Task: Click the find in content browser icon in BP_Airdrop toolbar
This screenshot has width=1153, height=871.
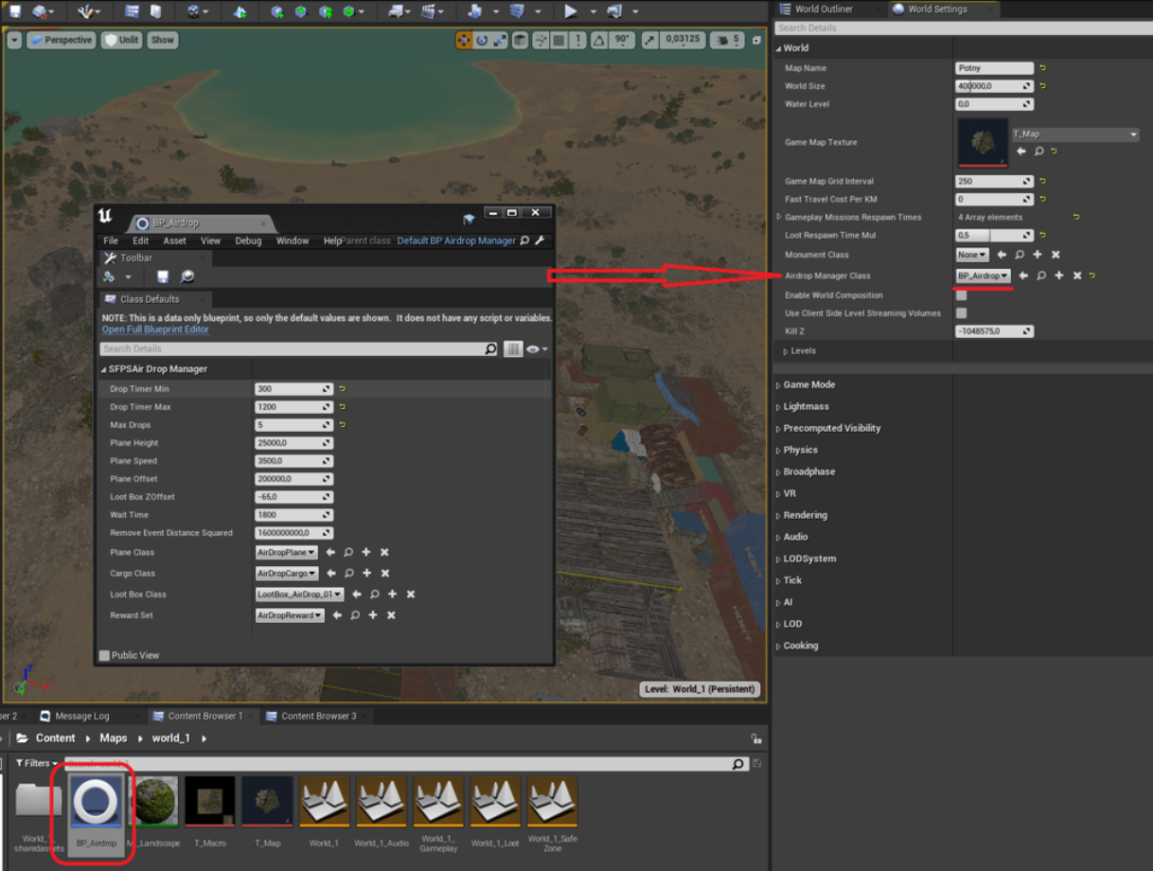Action: [x=187, y=276]
